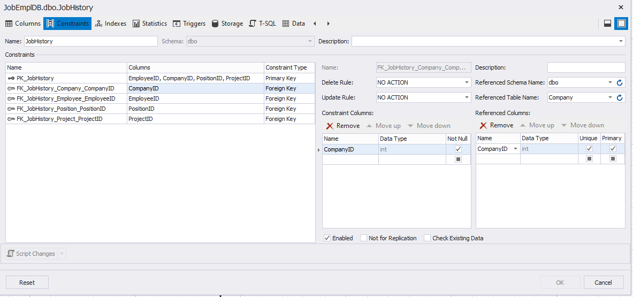Select the PK_JobHistory constraint row
The width and height of the screenshot is (633, 297).
click(161, 78)
